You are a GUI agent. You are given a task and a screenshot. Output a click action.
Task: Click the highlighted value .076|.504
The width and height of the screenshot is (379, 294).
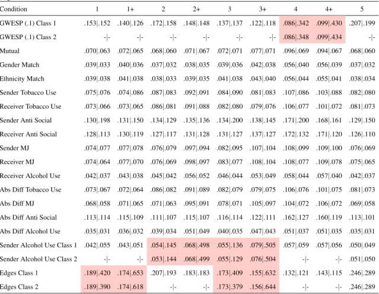click(263, 259)
